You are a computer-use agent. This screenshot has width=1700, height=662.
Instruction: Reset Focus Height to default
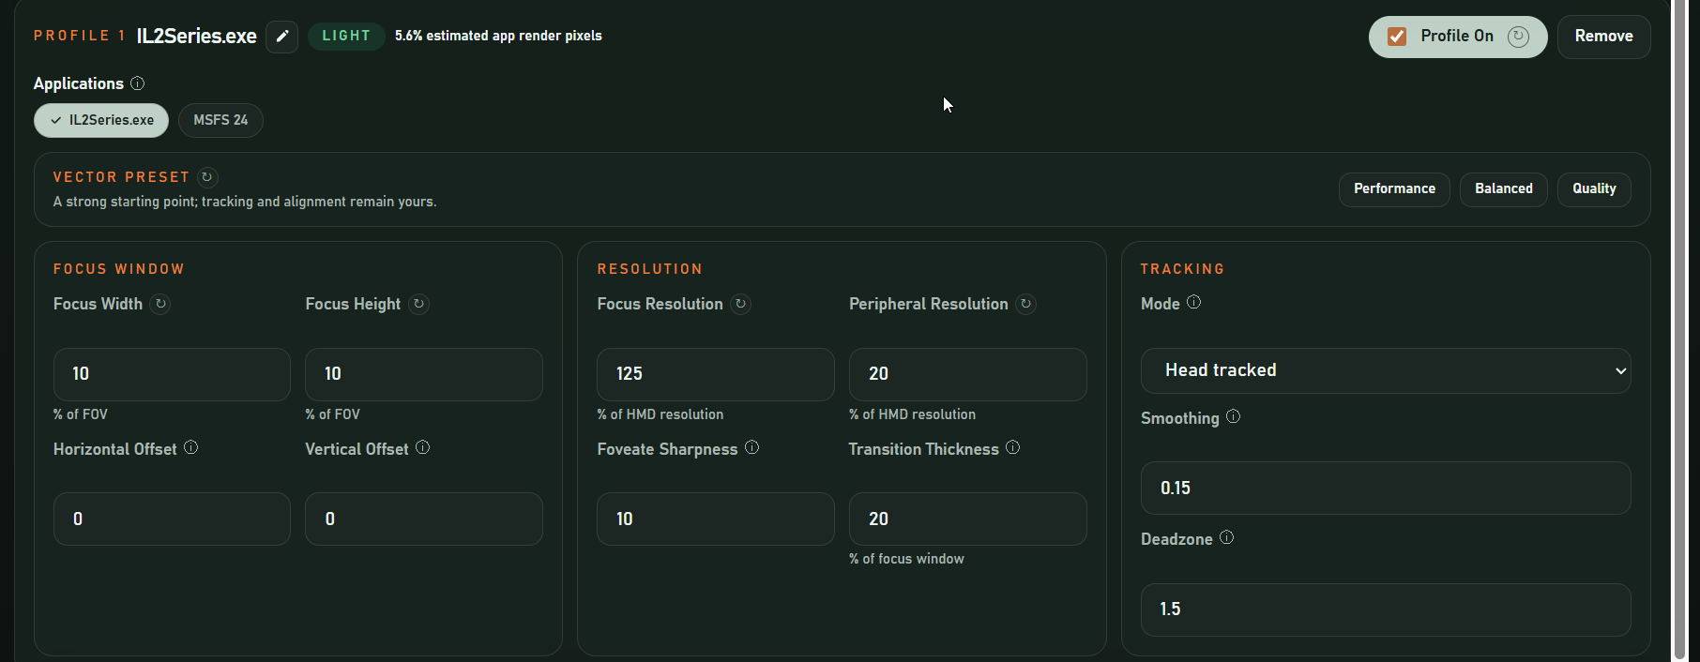point(419,304)
